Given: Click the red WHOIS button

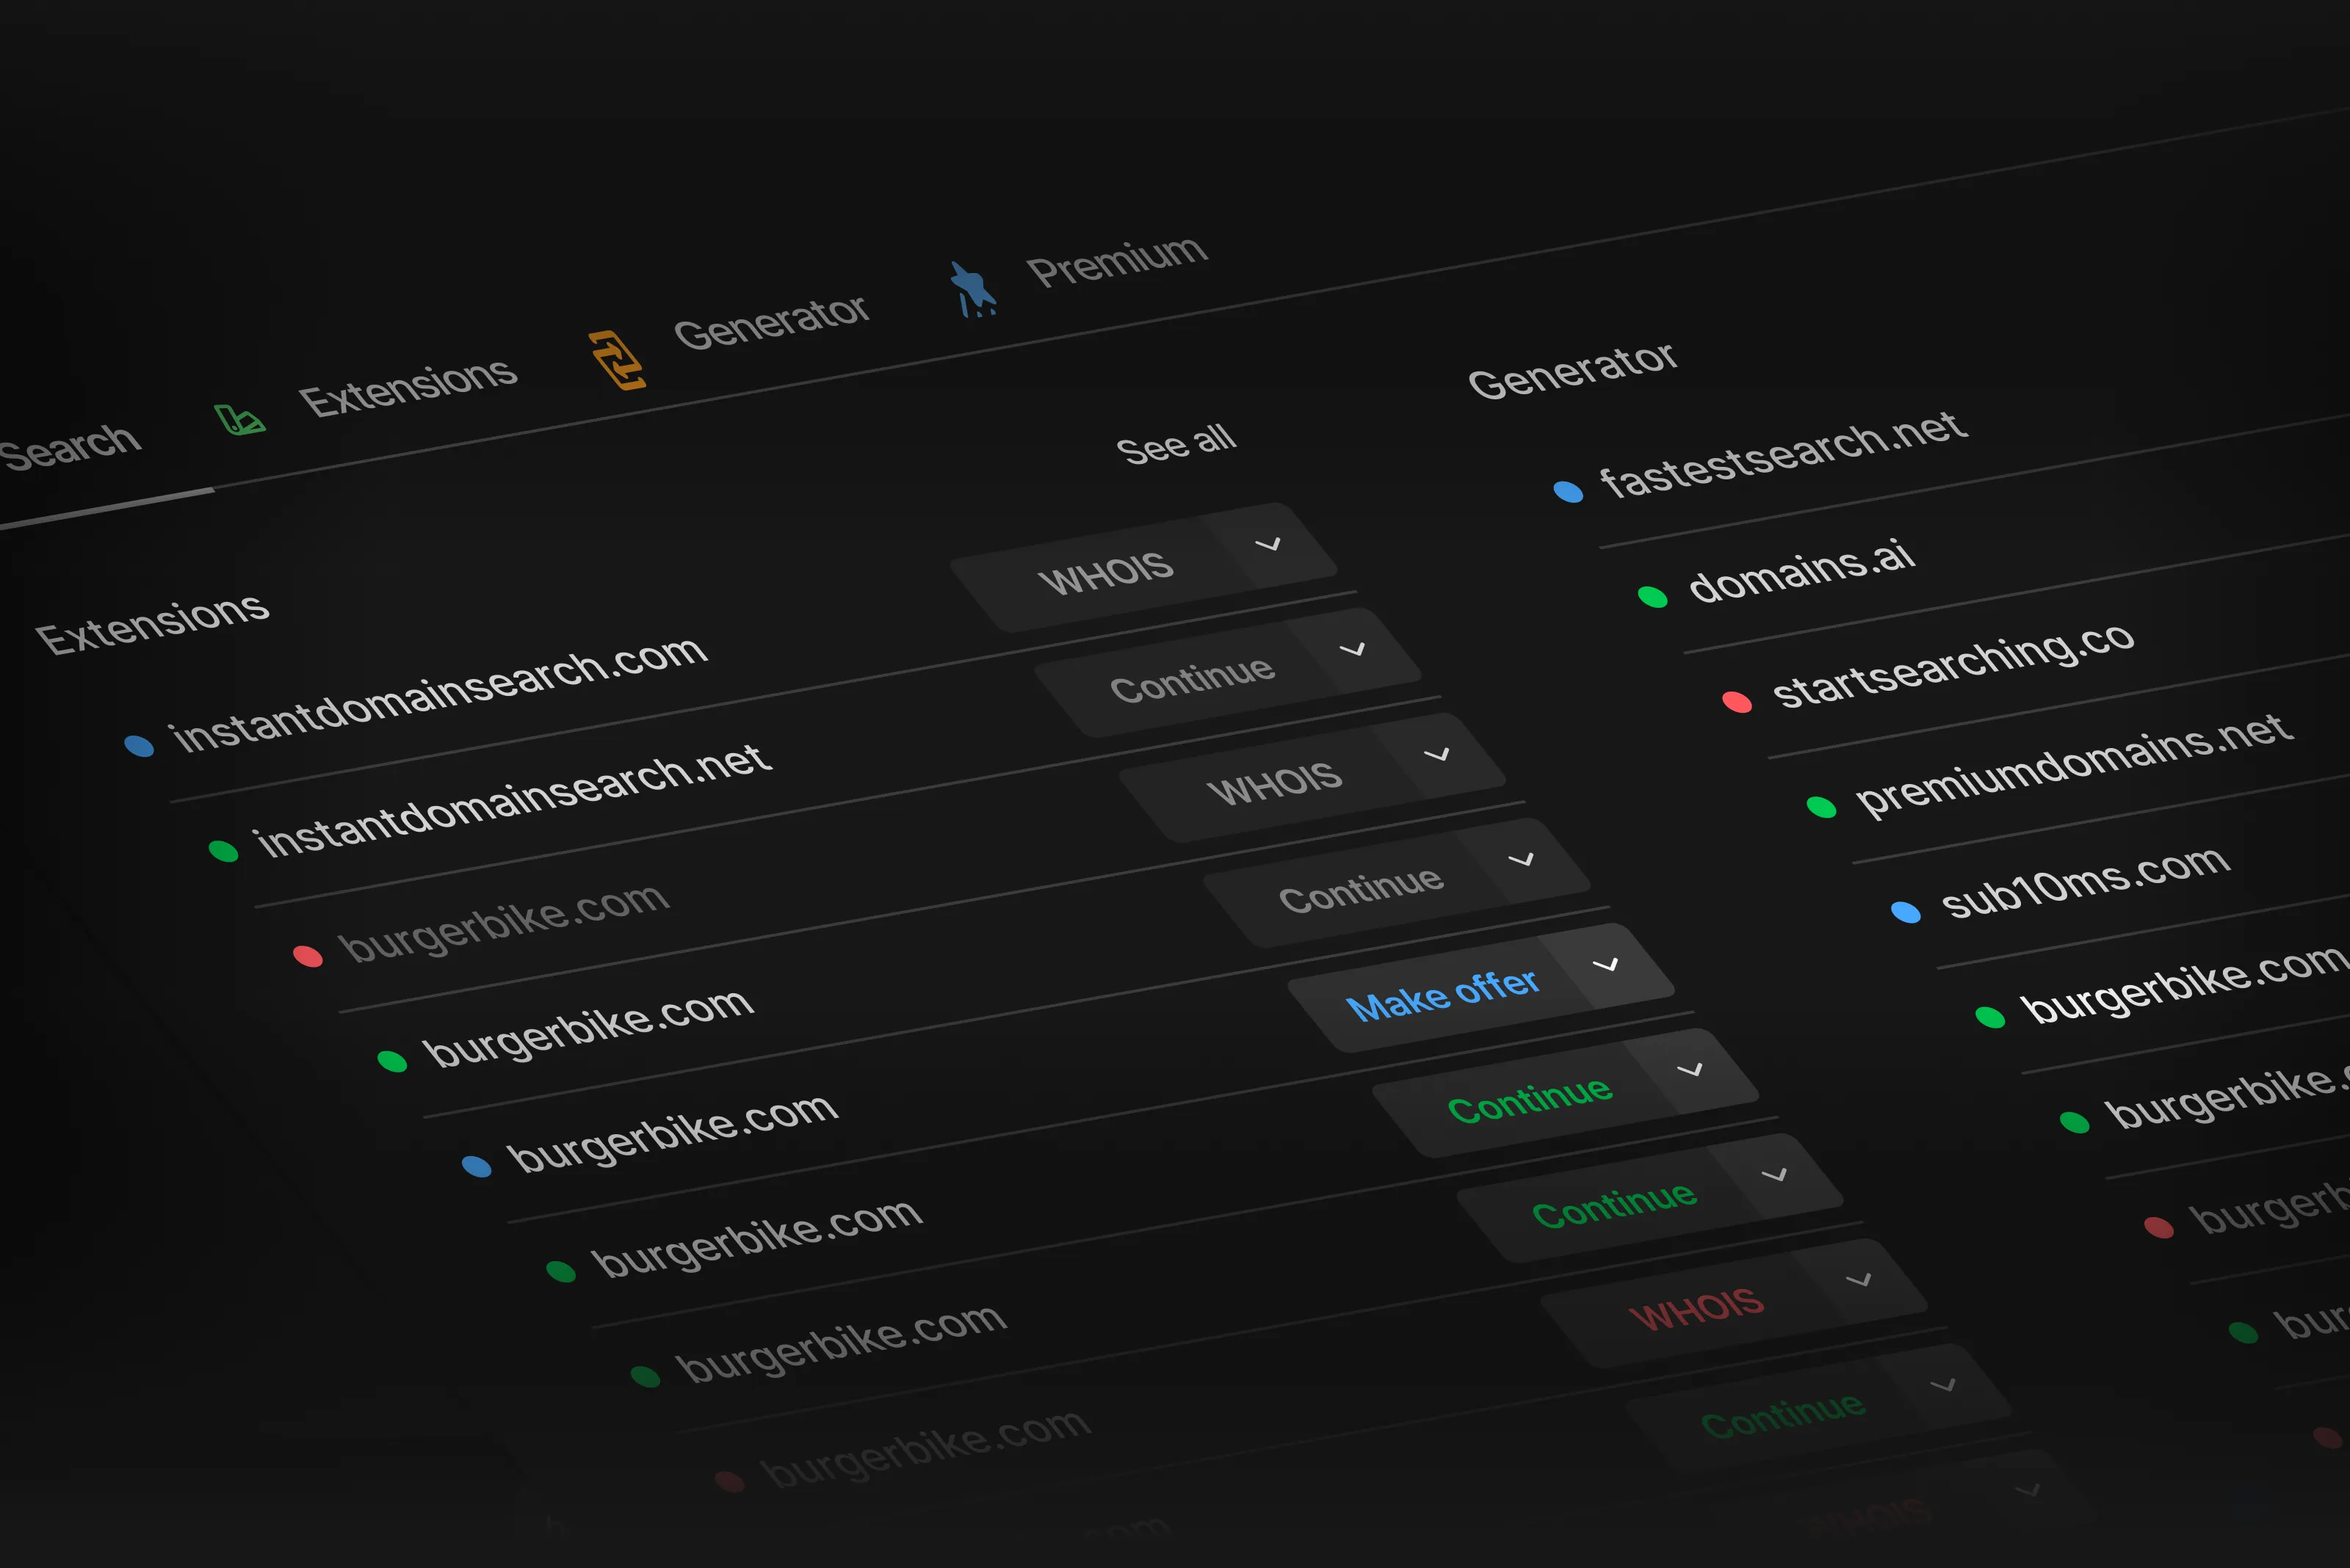Looking at the screenshot, I should [1696, 1309].
